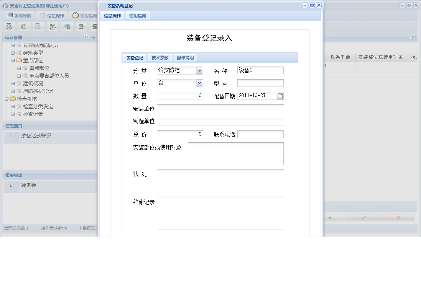Click the printer icon on the toolbar
Screen dimensions: 421x285
[x=94, y=26]
